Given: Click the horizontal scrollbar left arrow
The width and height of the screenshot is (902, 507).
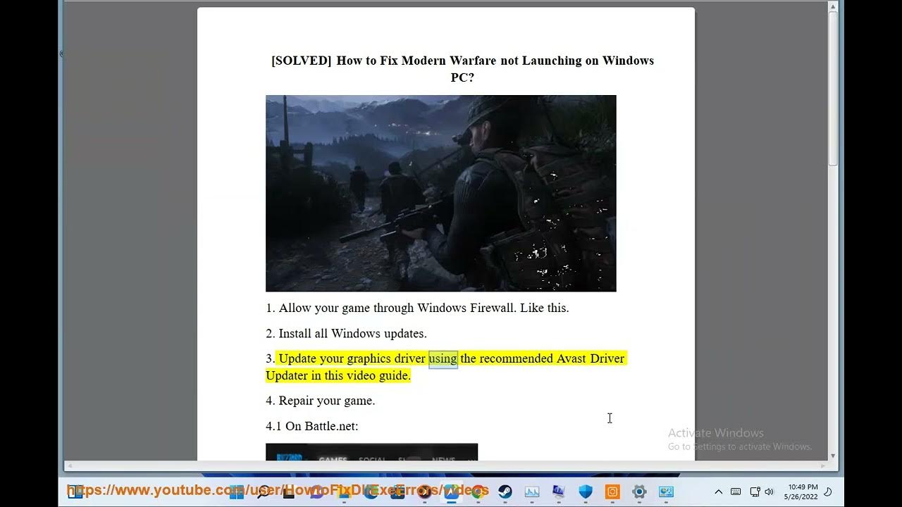Looking at the screenshot, I should coord(69,465).
